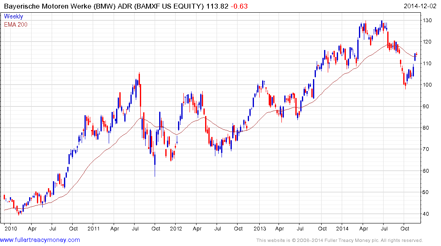Click the 100 price axis label
This screenshot has width=441, height=246.
(x=427, y=84)
